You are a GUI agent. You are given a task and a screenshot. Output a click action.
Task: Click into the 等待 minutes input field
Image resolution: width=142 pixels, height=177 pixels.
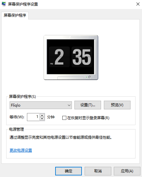click(x=33, y=117)
